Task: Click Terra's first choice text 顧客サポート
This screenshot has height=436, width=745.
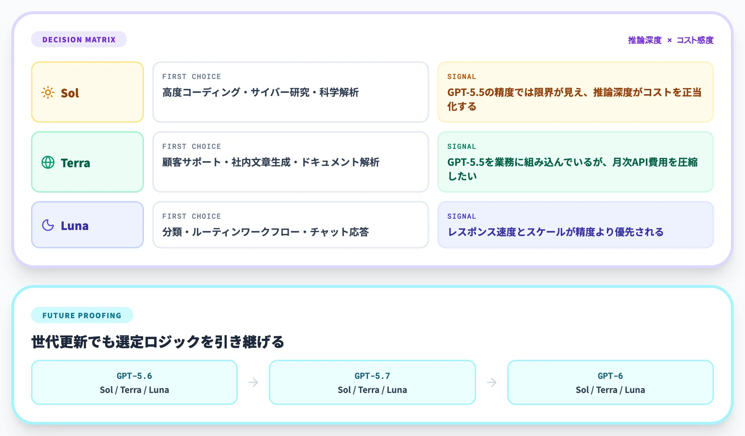Action: pyautogui.click(x=271, y=162)
